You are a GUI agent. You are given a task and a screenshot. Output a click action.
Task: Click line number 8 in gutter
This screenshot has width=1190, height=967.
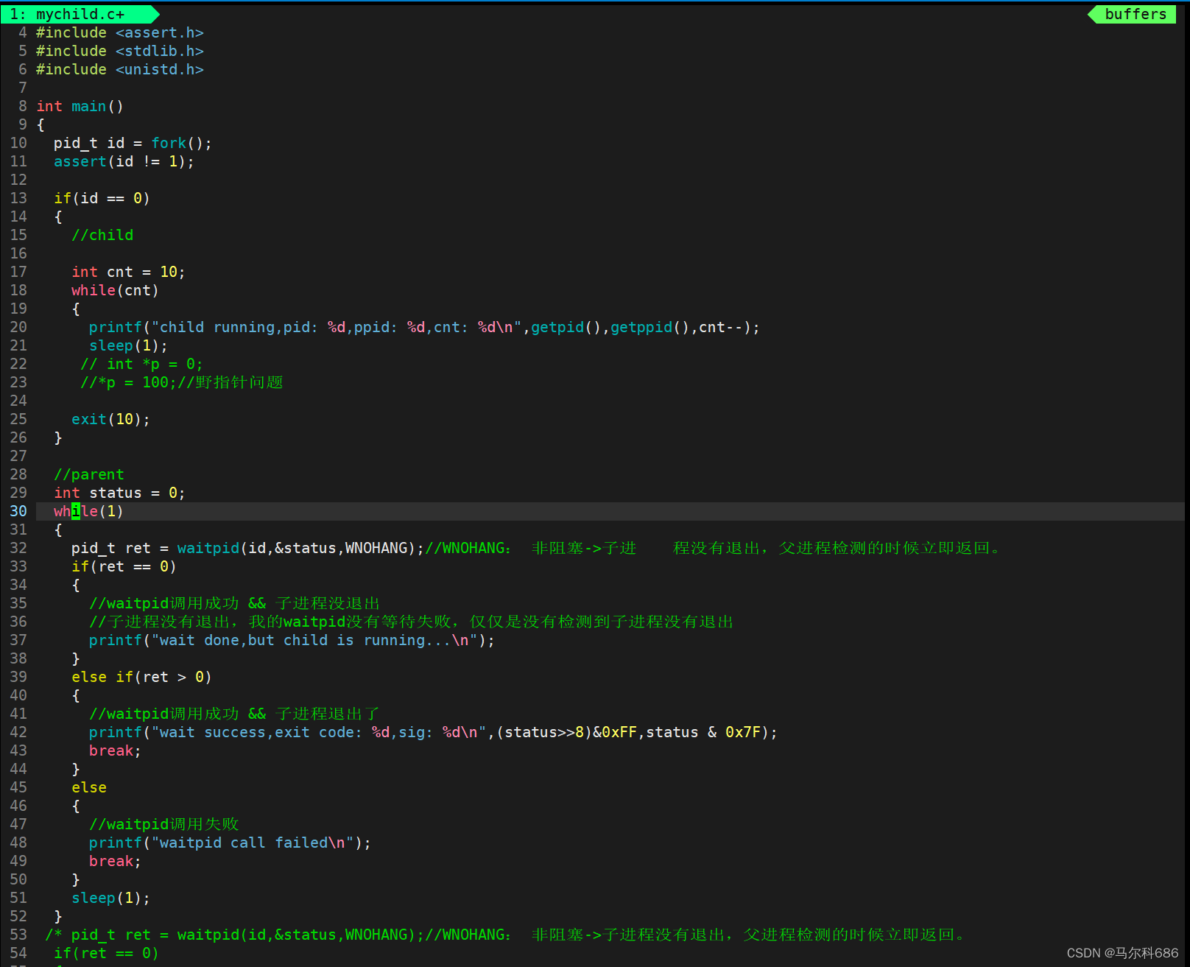click(23, 106)
